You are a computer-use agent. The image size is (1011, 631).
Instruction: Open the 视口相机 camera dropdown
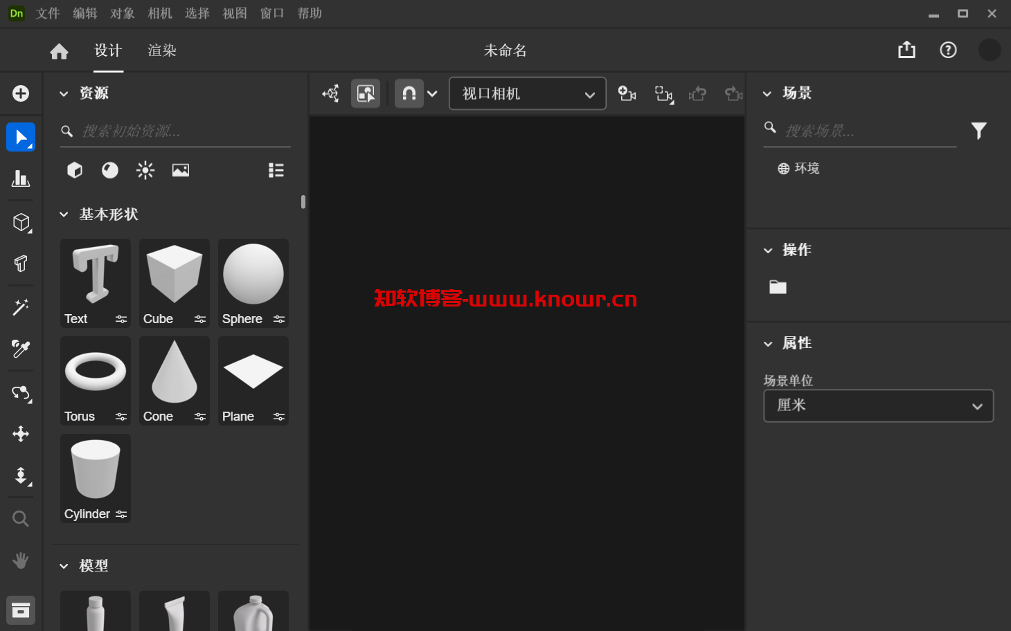(x=528, y=93)
